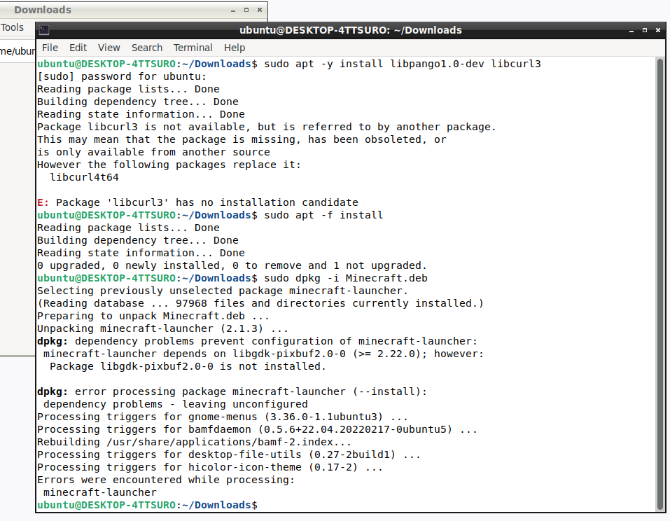670x521 pixels.
Task: Open the Edit menu in terminal
Action: (x=78, y=48)
